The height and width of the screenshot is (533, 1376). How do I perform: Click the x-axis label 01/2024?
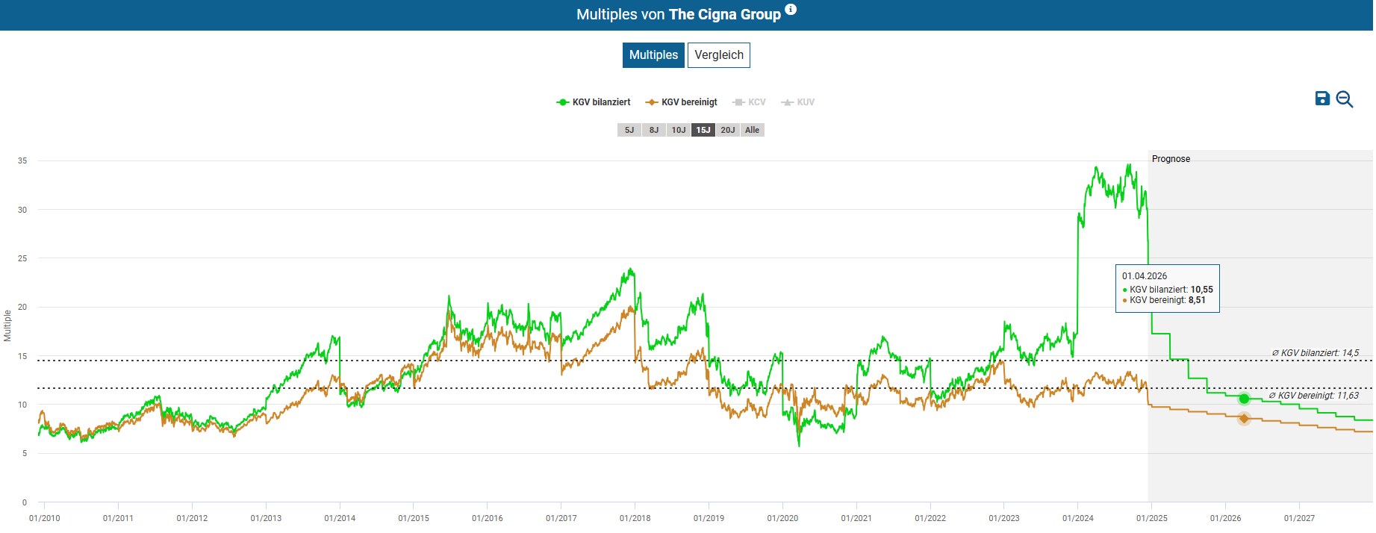coord(1078,518)
